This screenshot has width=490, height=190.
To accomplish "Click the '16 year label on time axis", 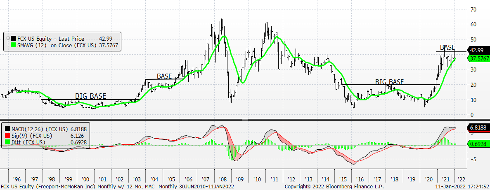I will click(360, 180).
